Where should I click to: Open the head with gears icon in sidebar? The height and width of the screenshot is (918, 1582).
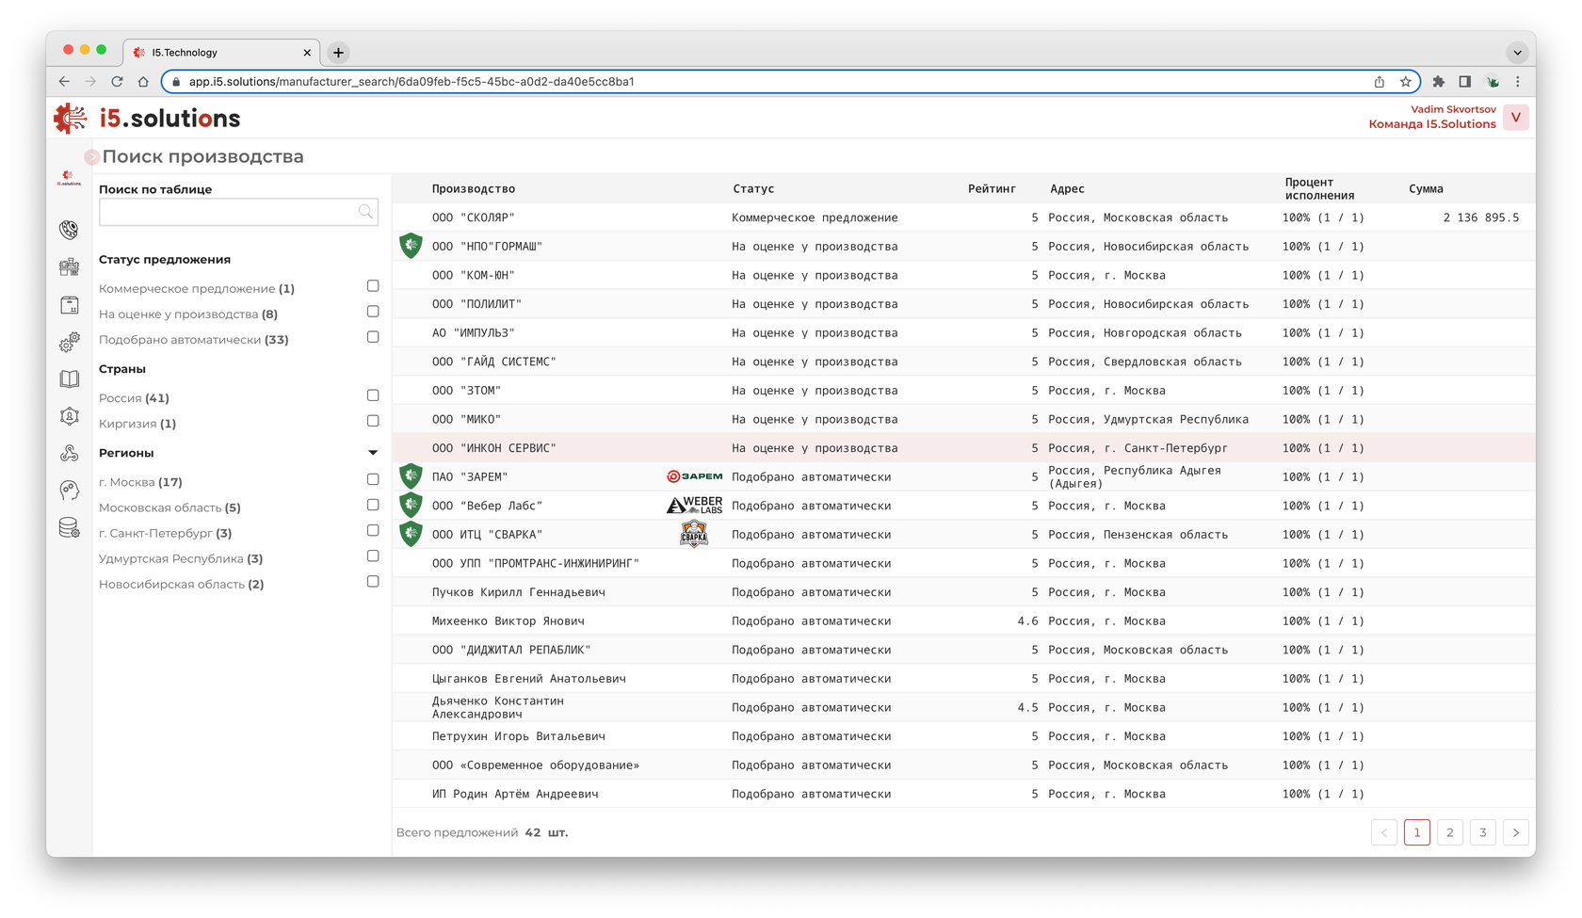coord(69,491)
